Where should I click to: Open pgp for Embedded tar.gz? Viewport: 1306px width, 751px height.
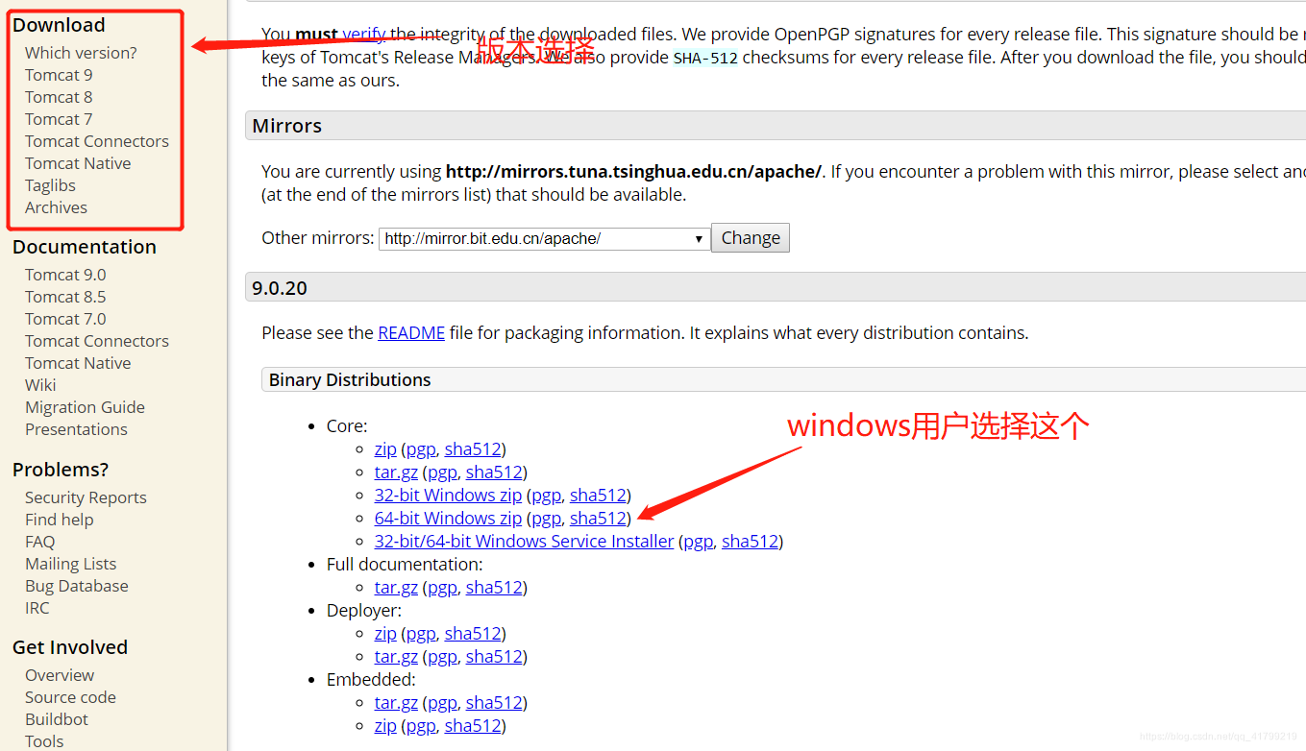pos(442,702)
